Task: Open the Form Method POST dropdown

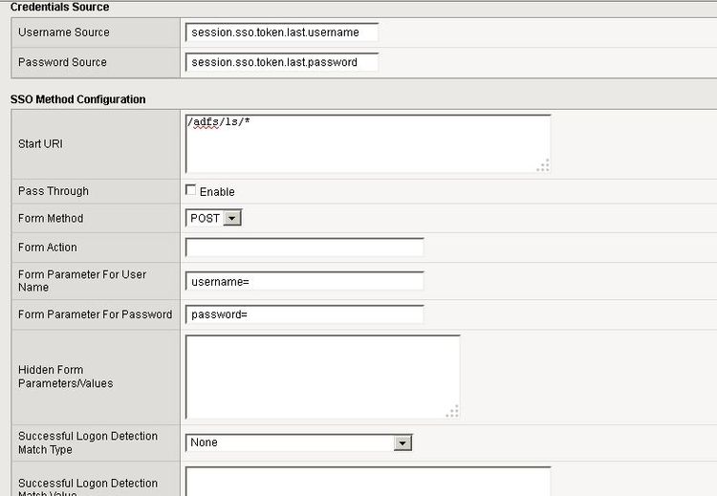Action: (x=213, y=218)
